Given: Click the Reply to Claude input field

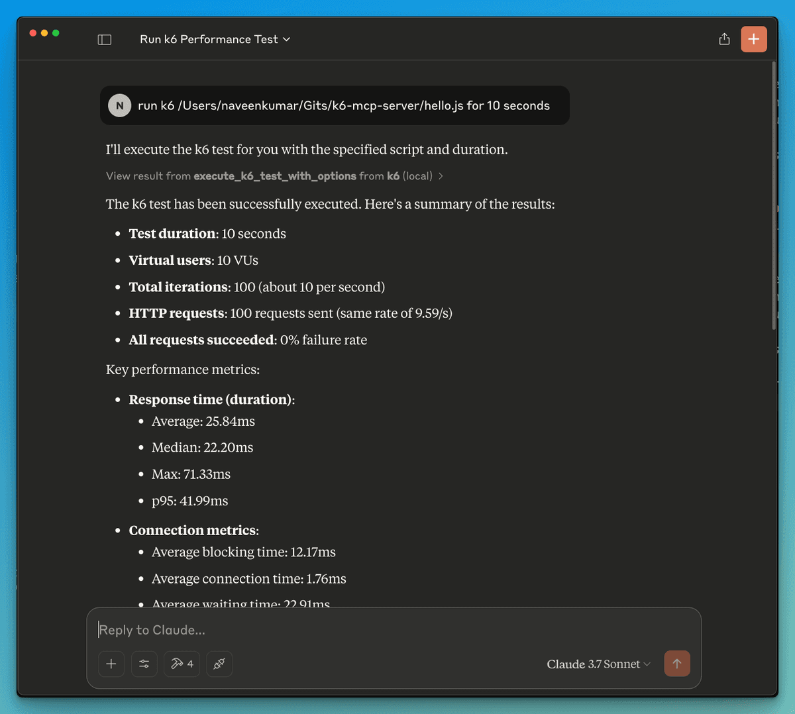Looking at the screenshot, I should (x=394, y=630).
